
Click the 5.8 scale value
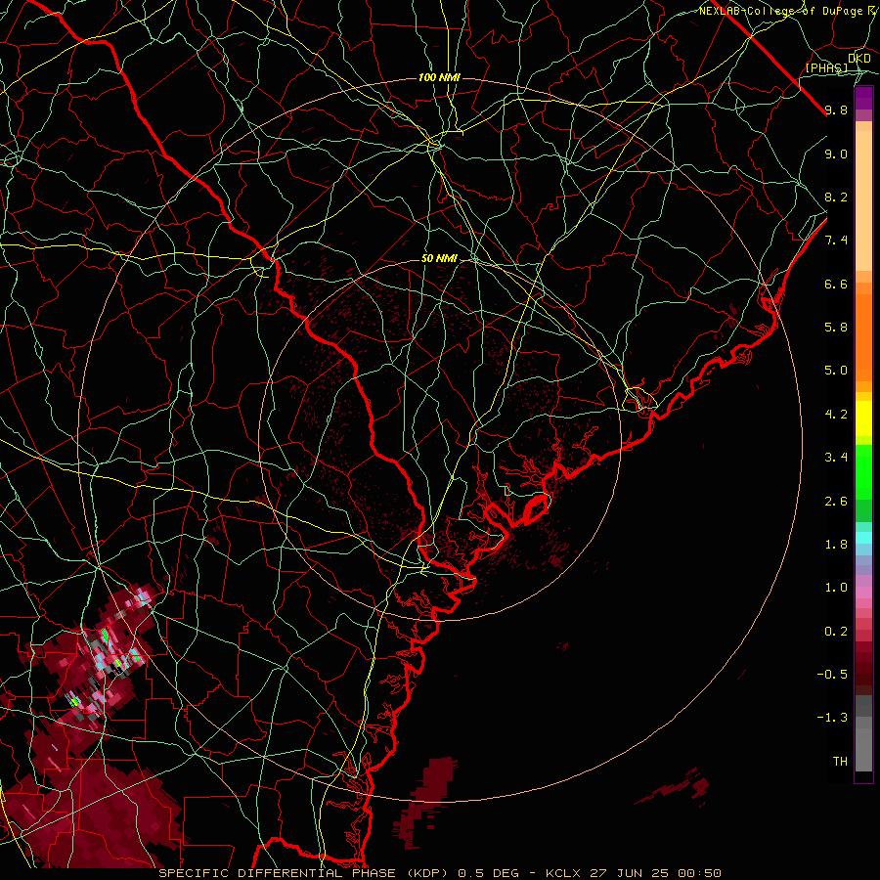836,328
